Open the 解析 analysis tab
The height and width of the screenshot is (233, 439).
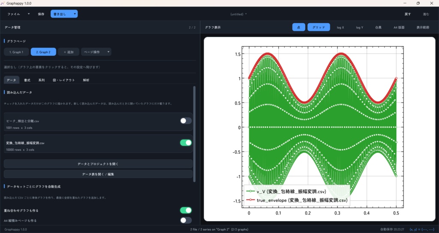[x=86, y=80]
